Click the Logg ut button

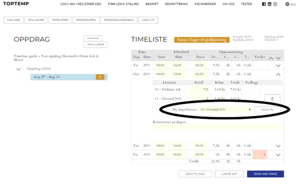coord(148,20)
